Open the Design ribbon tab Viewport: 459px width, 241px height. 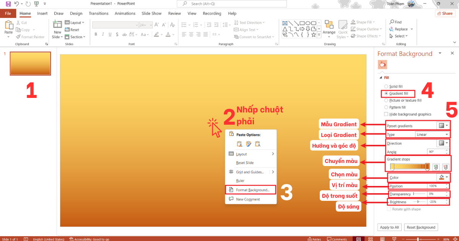pos(76,13)
